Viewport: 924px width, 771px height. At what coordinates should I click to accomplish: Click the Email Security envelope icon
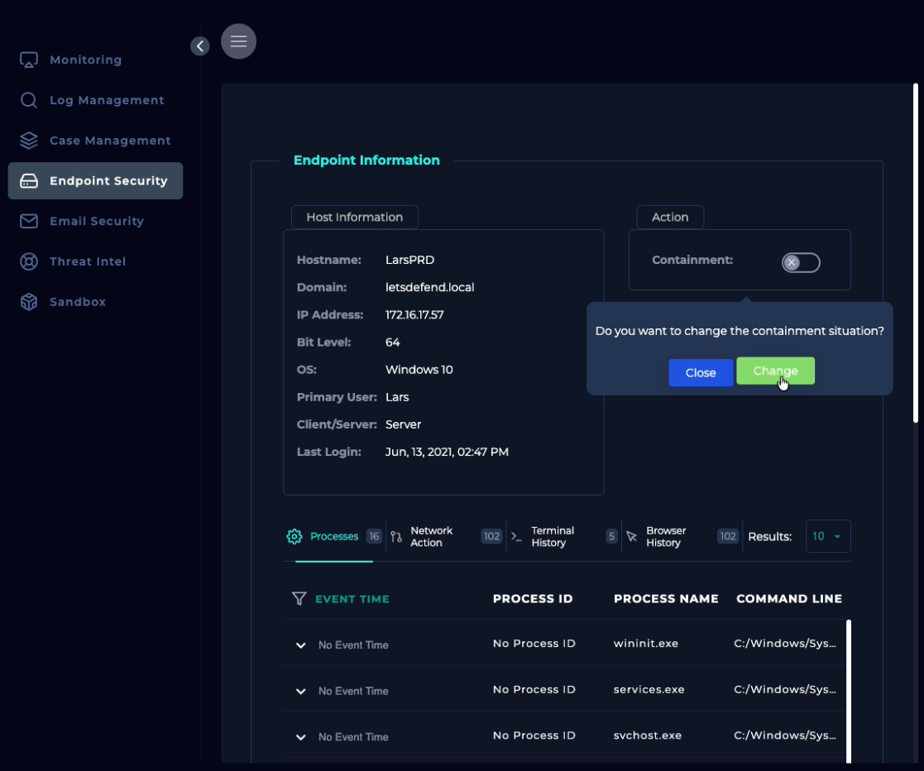point(29,221)
